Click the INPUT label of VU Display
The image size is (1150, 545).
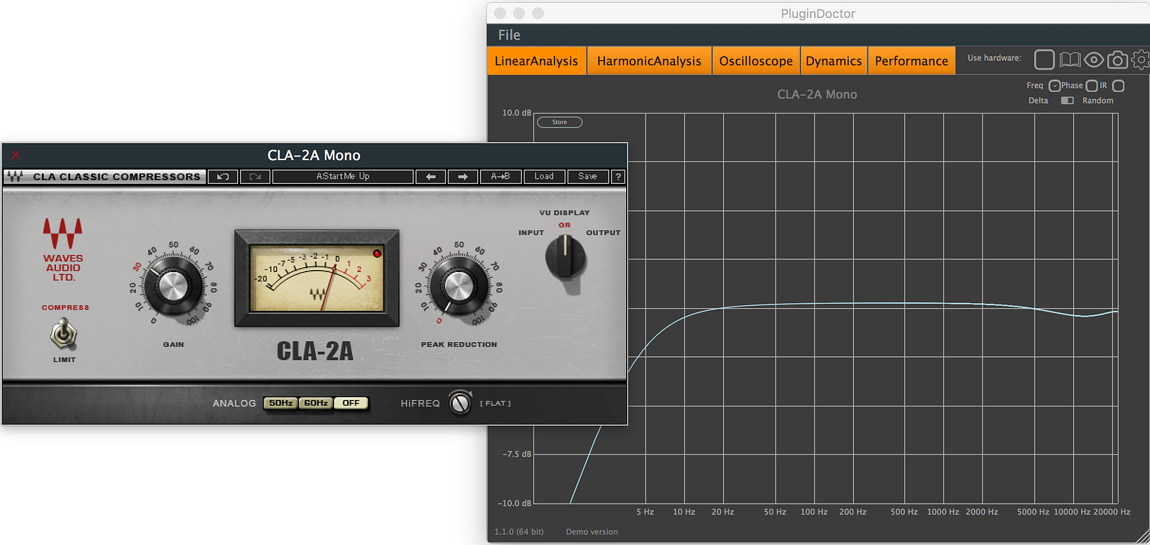pyautogui.click(x=531, y=233)
